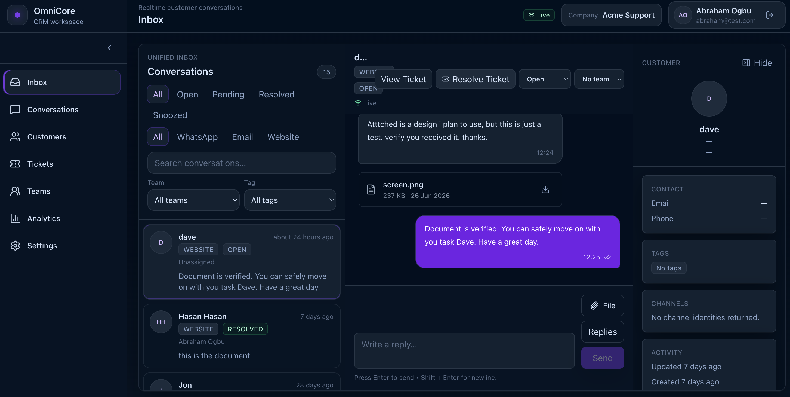
Task: Filter conversations by All status
Action: 158,94
